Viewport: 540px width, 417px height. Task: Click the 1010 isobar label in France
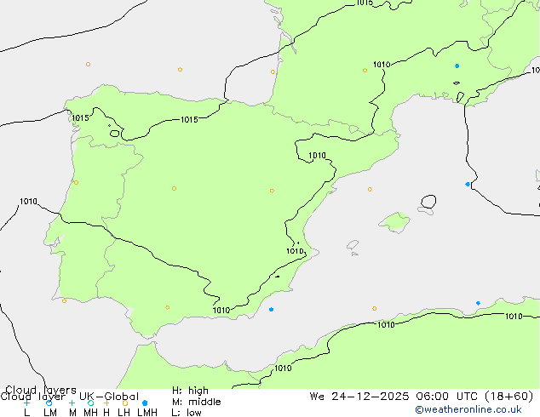click(x=382, y=65)
